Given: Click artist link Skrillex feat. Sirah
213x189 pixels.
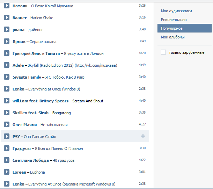Looking at the screenshot, I should (30, 113).
